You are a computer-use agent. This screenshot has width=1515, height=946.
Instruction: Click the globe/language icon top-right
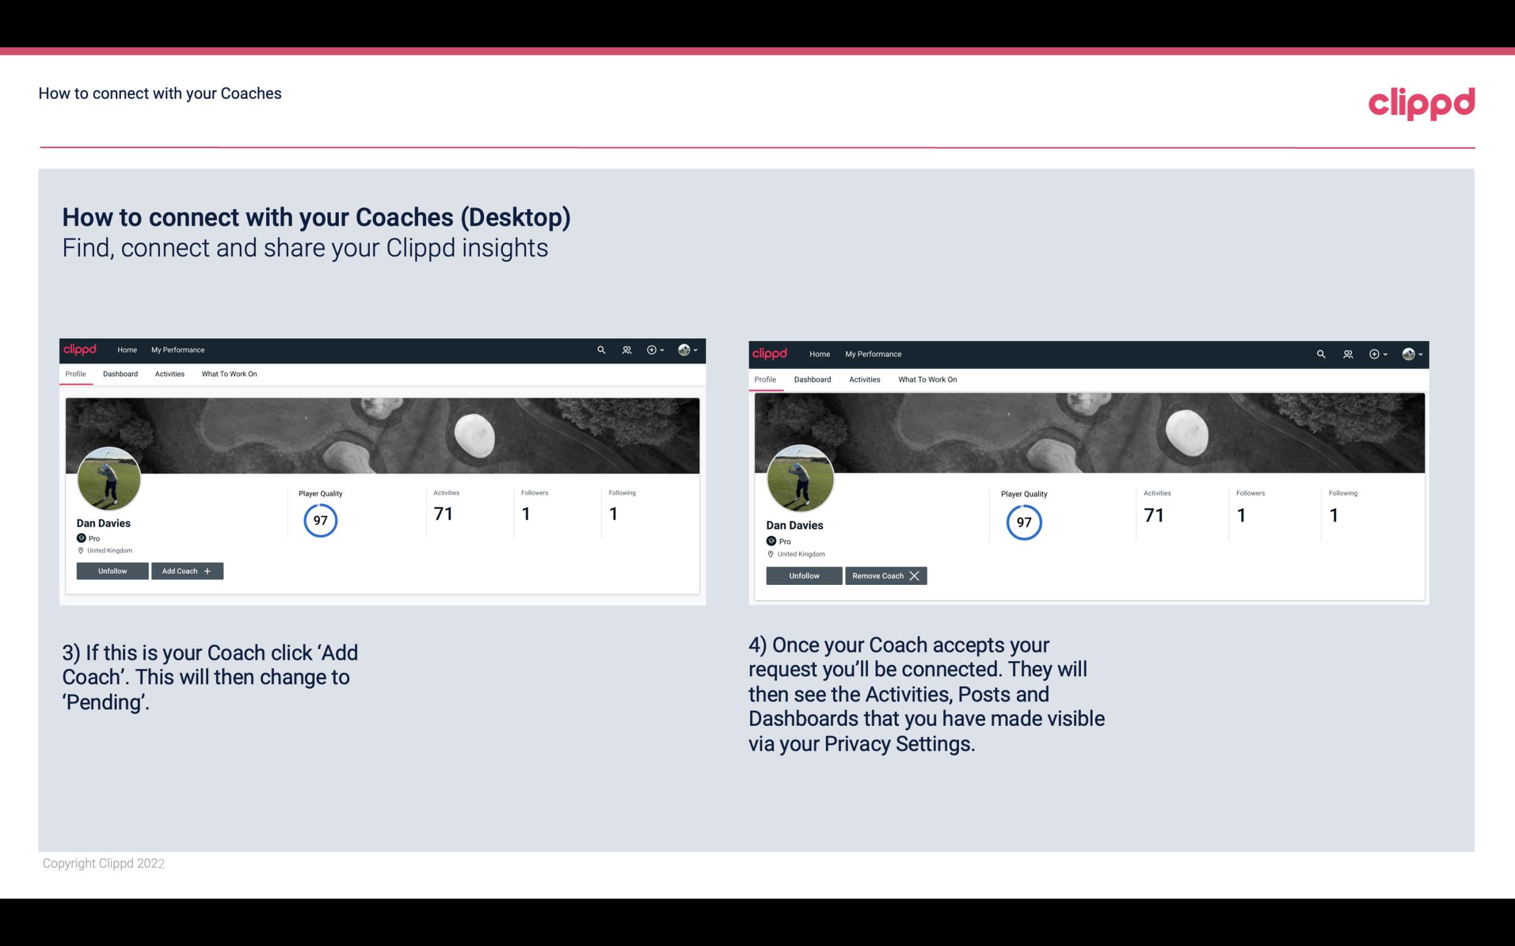pos(1407,353)
